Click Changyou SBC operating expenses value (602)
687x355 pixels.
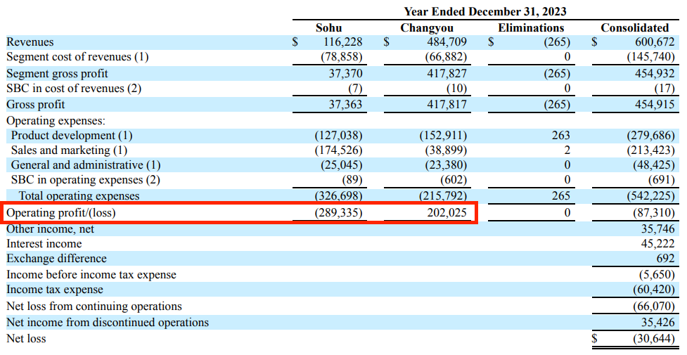click(454, 180)
